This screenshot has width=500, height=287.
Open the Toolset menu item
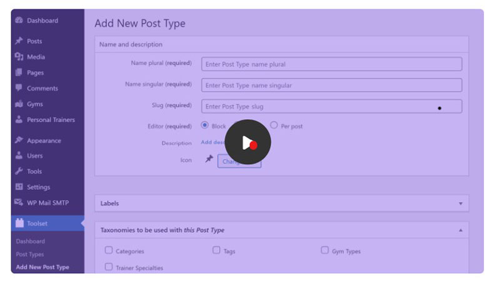(48, 223)
